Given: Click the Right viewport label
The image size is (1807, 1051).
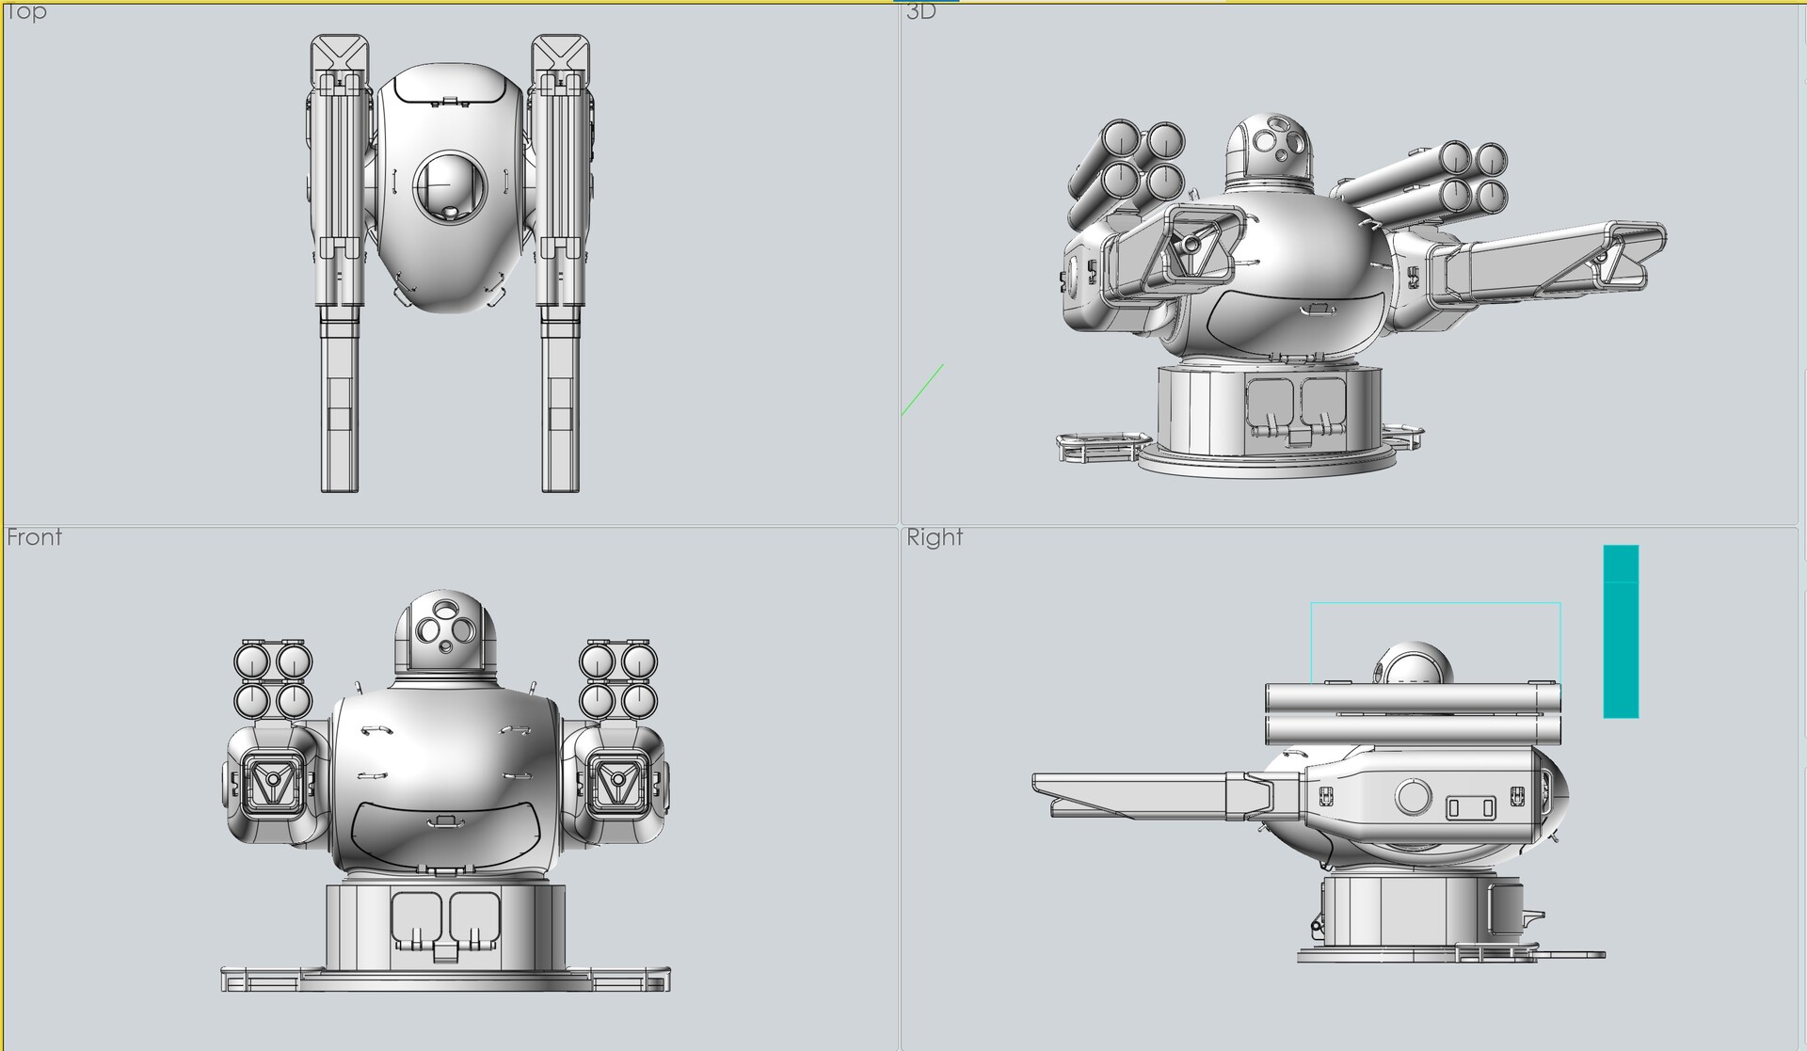Looking at the screenshot, I should point(935,537).
